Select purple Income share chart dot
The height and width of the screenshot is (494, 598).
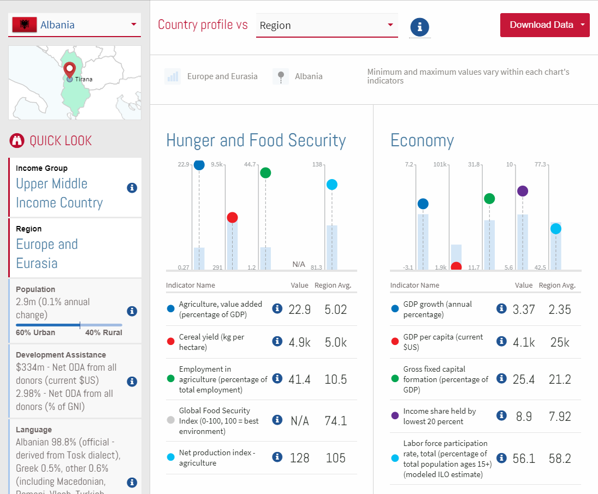[523, 191]
